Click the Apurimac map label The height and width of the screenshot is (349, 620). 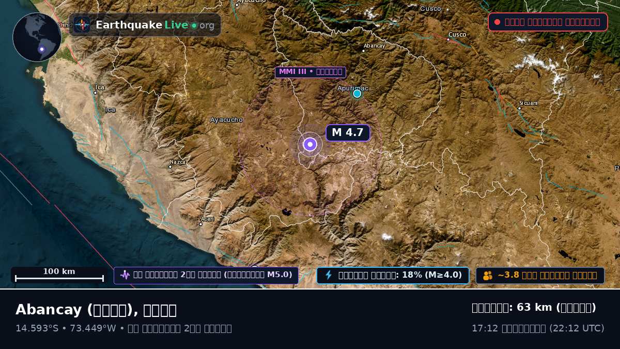point(353,88)
